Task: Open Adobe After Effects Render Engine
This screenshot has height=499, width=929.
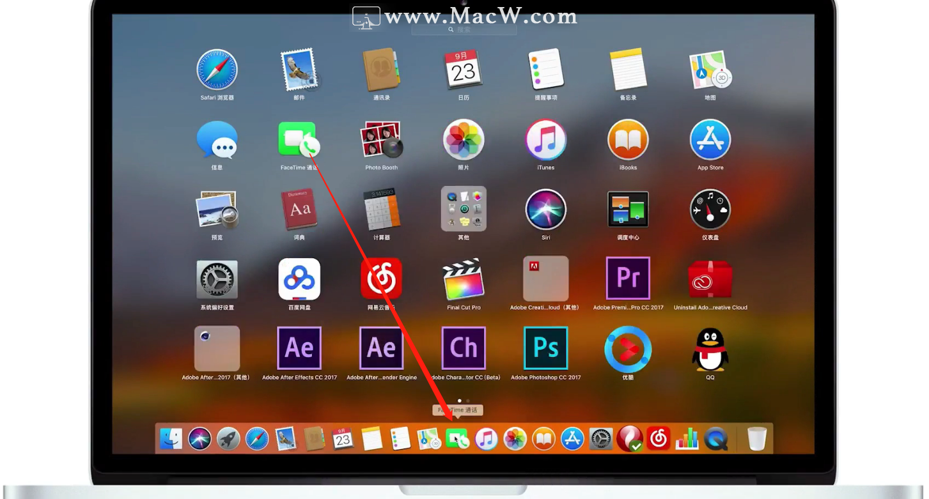Action: tap(382, 348)
